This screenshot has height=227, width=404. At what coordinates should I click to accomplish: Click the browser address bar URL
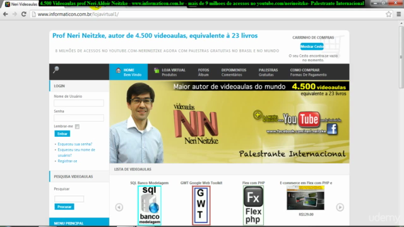pos(78,14)
